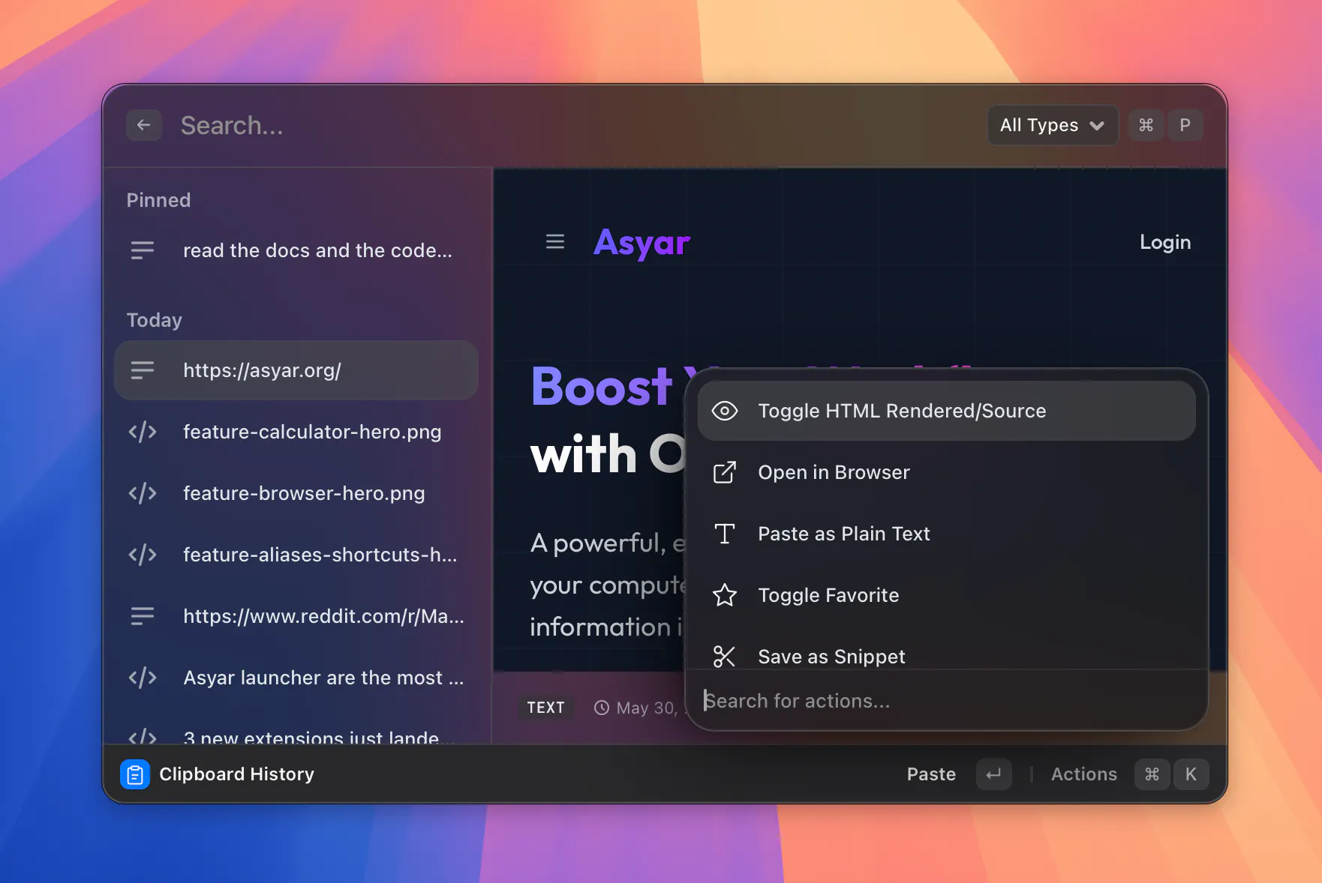Select pinned item 'read the docs and the code...'
Image resolution: width=1322 pixels, height=883 pixels.
click(x=296, y=250)
